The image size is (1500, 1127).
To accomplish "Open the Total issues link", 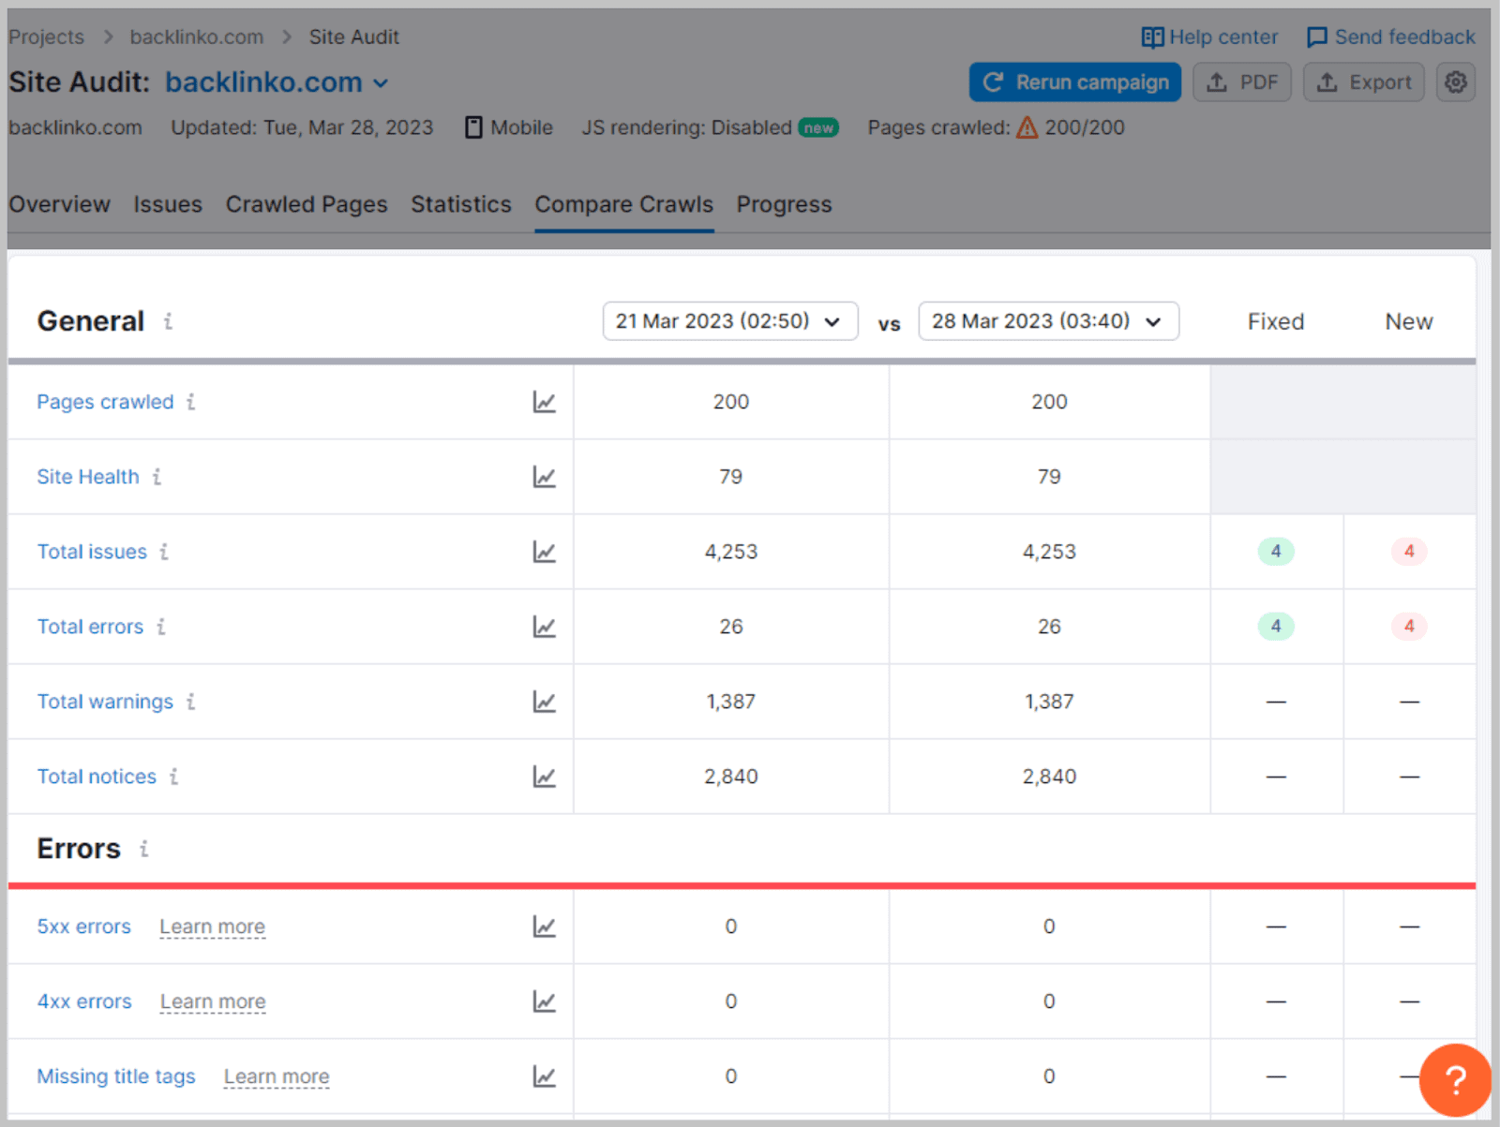I will (92, 552).
